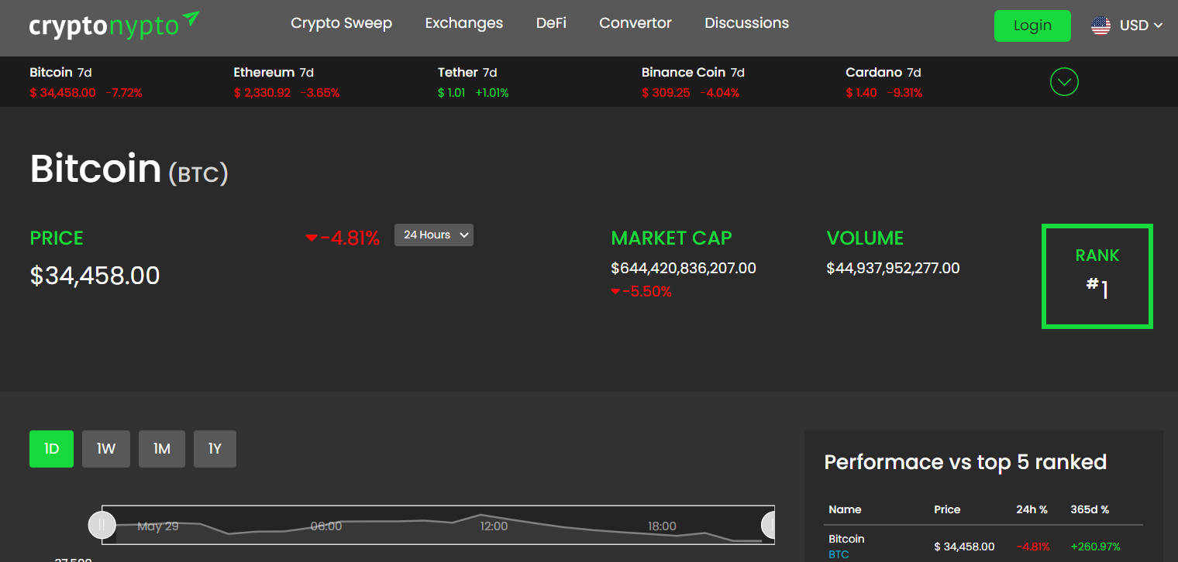The width and height of the screenshot is (1178, 562).
Task: Open the 24 Hours period dropdown
Action: (434, 235)
